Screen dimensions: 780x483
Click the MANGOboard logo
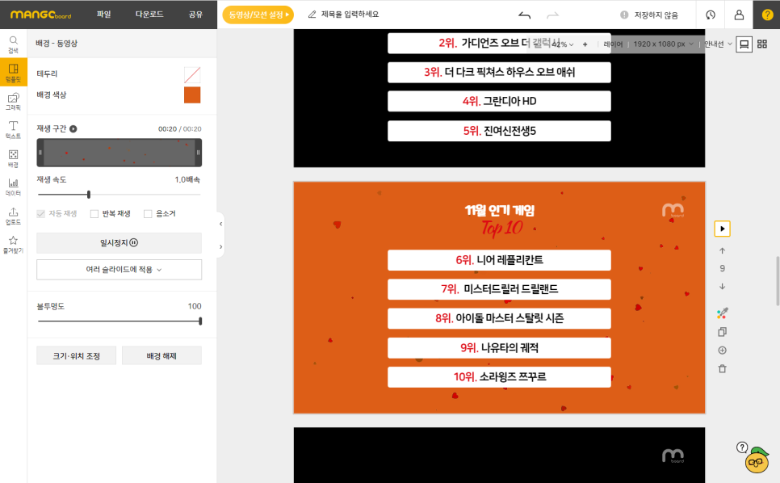pos(41,15)
